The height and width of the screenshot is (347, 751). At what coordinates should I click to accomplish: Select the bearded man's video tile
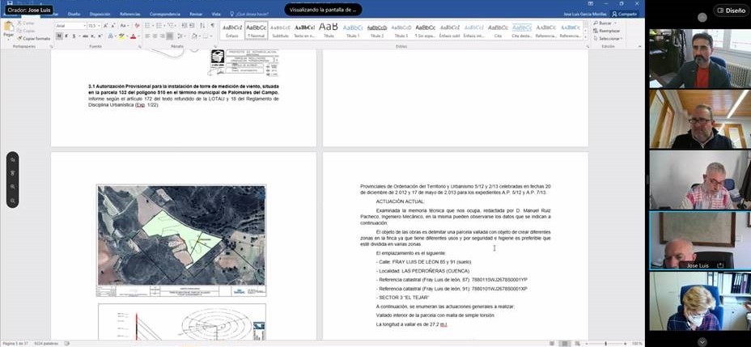point(700,59)
